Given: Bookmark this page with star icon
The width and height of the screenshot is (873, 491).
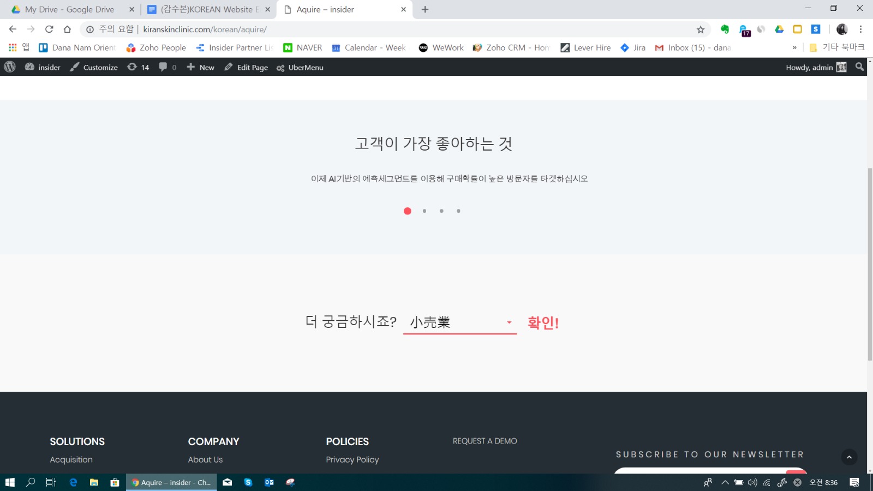Looking at the screenshot, I should pos(701,29).
